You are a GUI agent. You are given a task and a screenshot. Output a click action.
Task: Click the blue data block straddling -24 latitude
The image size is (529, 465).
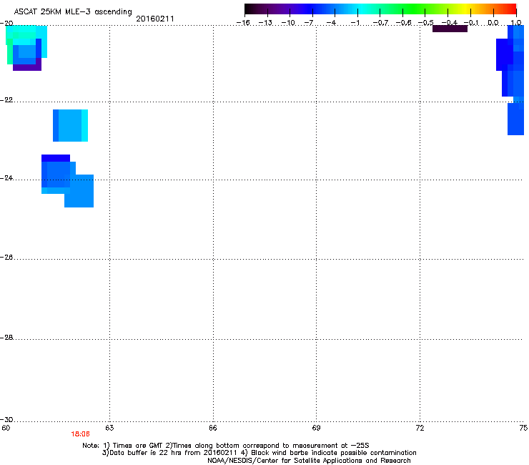67,181
